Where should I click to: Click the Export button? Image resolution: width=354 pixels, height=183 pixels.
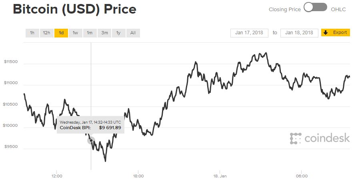coord(340,33)
